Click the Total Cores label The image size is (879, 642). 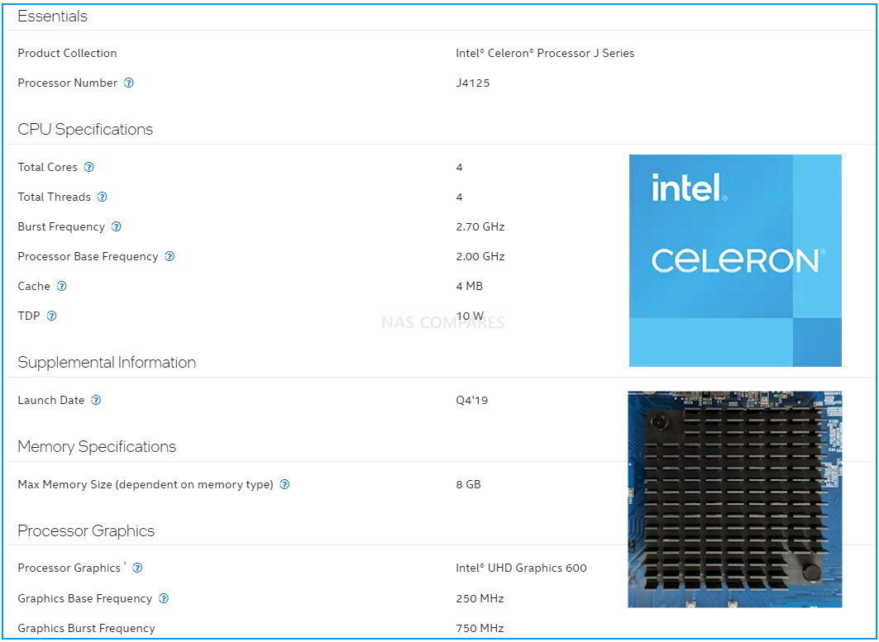tap(48, 167)
